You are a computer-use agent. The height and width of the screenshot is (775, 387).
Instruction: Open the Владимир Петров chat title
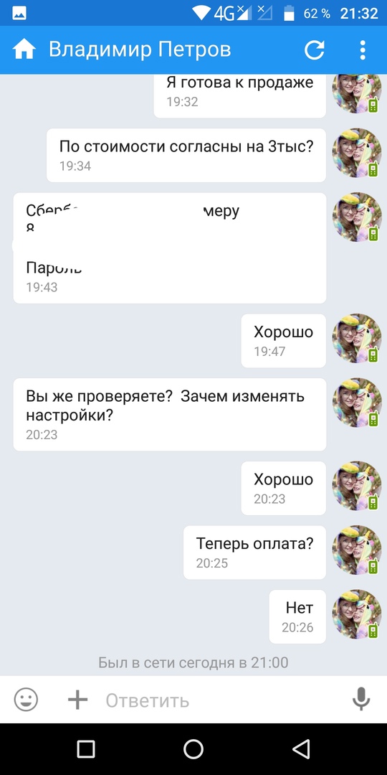click(x=140, y=50)
